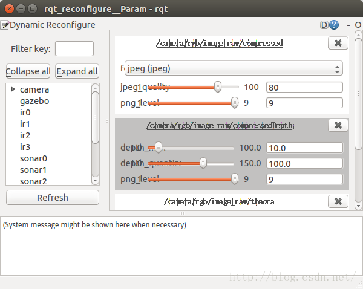The height and width of the screenshot is (289, 363).
Task: Click the O button in top-right corner
Action: 358,25
